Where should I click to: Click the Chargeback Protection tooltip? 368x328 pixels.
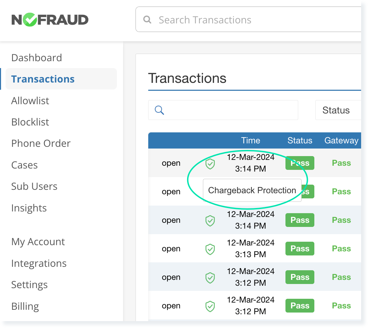pyautogui.click(x=252, y=190)
